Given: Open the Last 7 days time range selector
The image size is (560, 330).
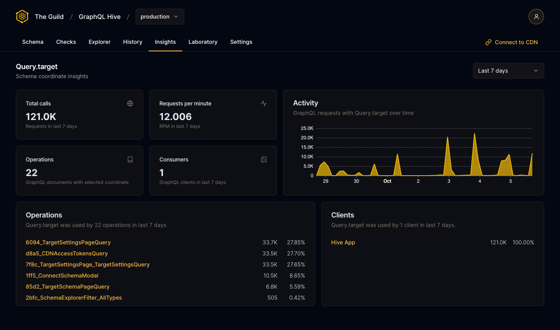Looking at the screenshot, I should click(x=508, y=70).
